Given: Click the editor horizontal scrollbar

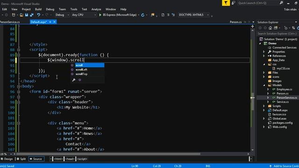Looking at the screenshot, I should 108,154.
